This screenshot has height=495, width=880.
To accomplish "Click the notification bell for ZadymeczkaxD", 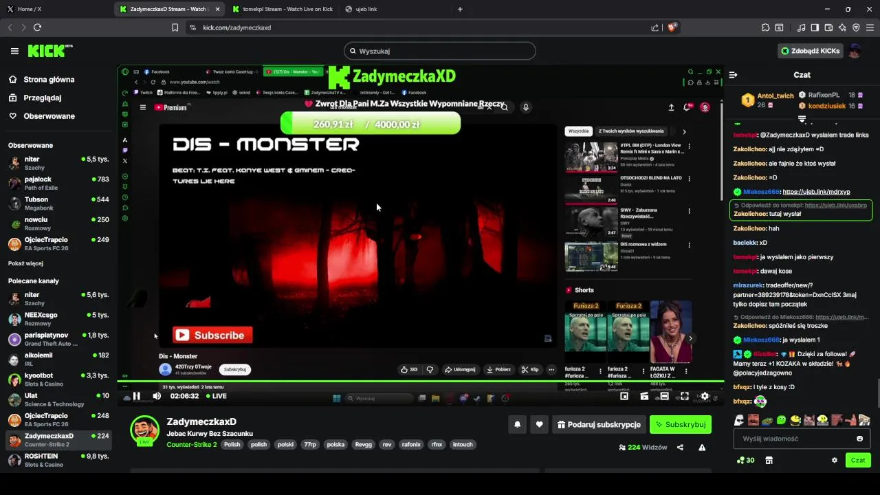I will click(518, 425).
